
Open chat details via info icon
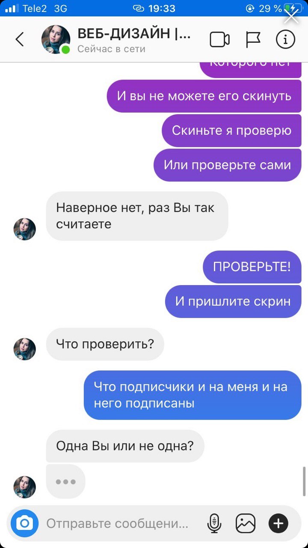point(285,40)
